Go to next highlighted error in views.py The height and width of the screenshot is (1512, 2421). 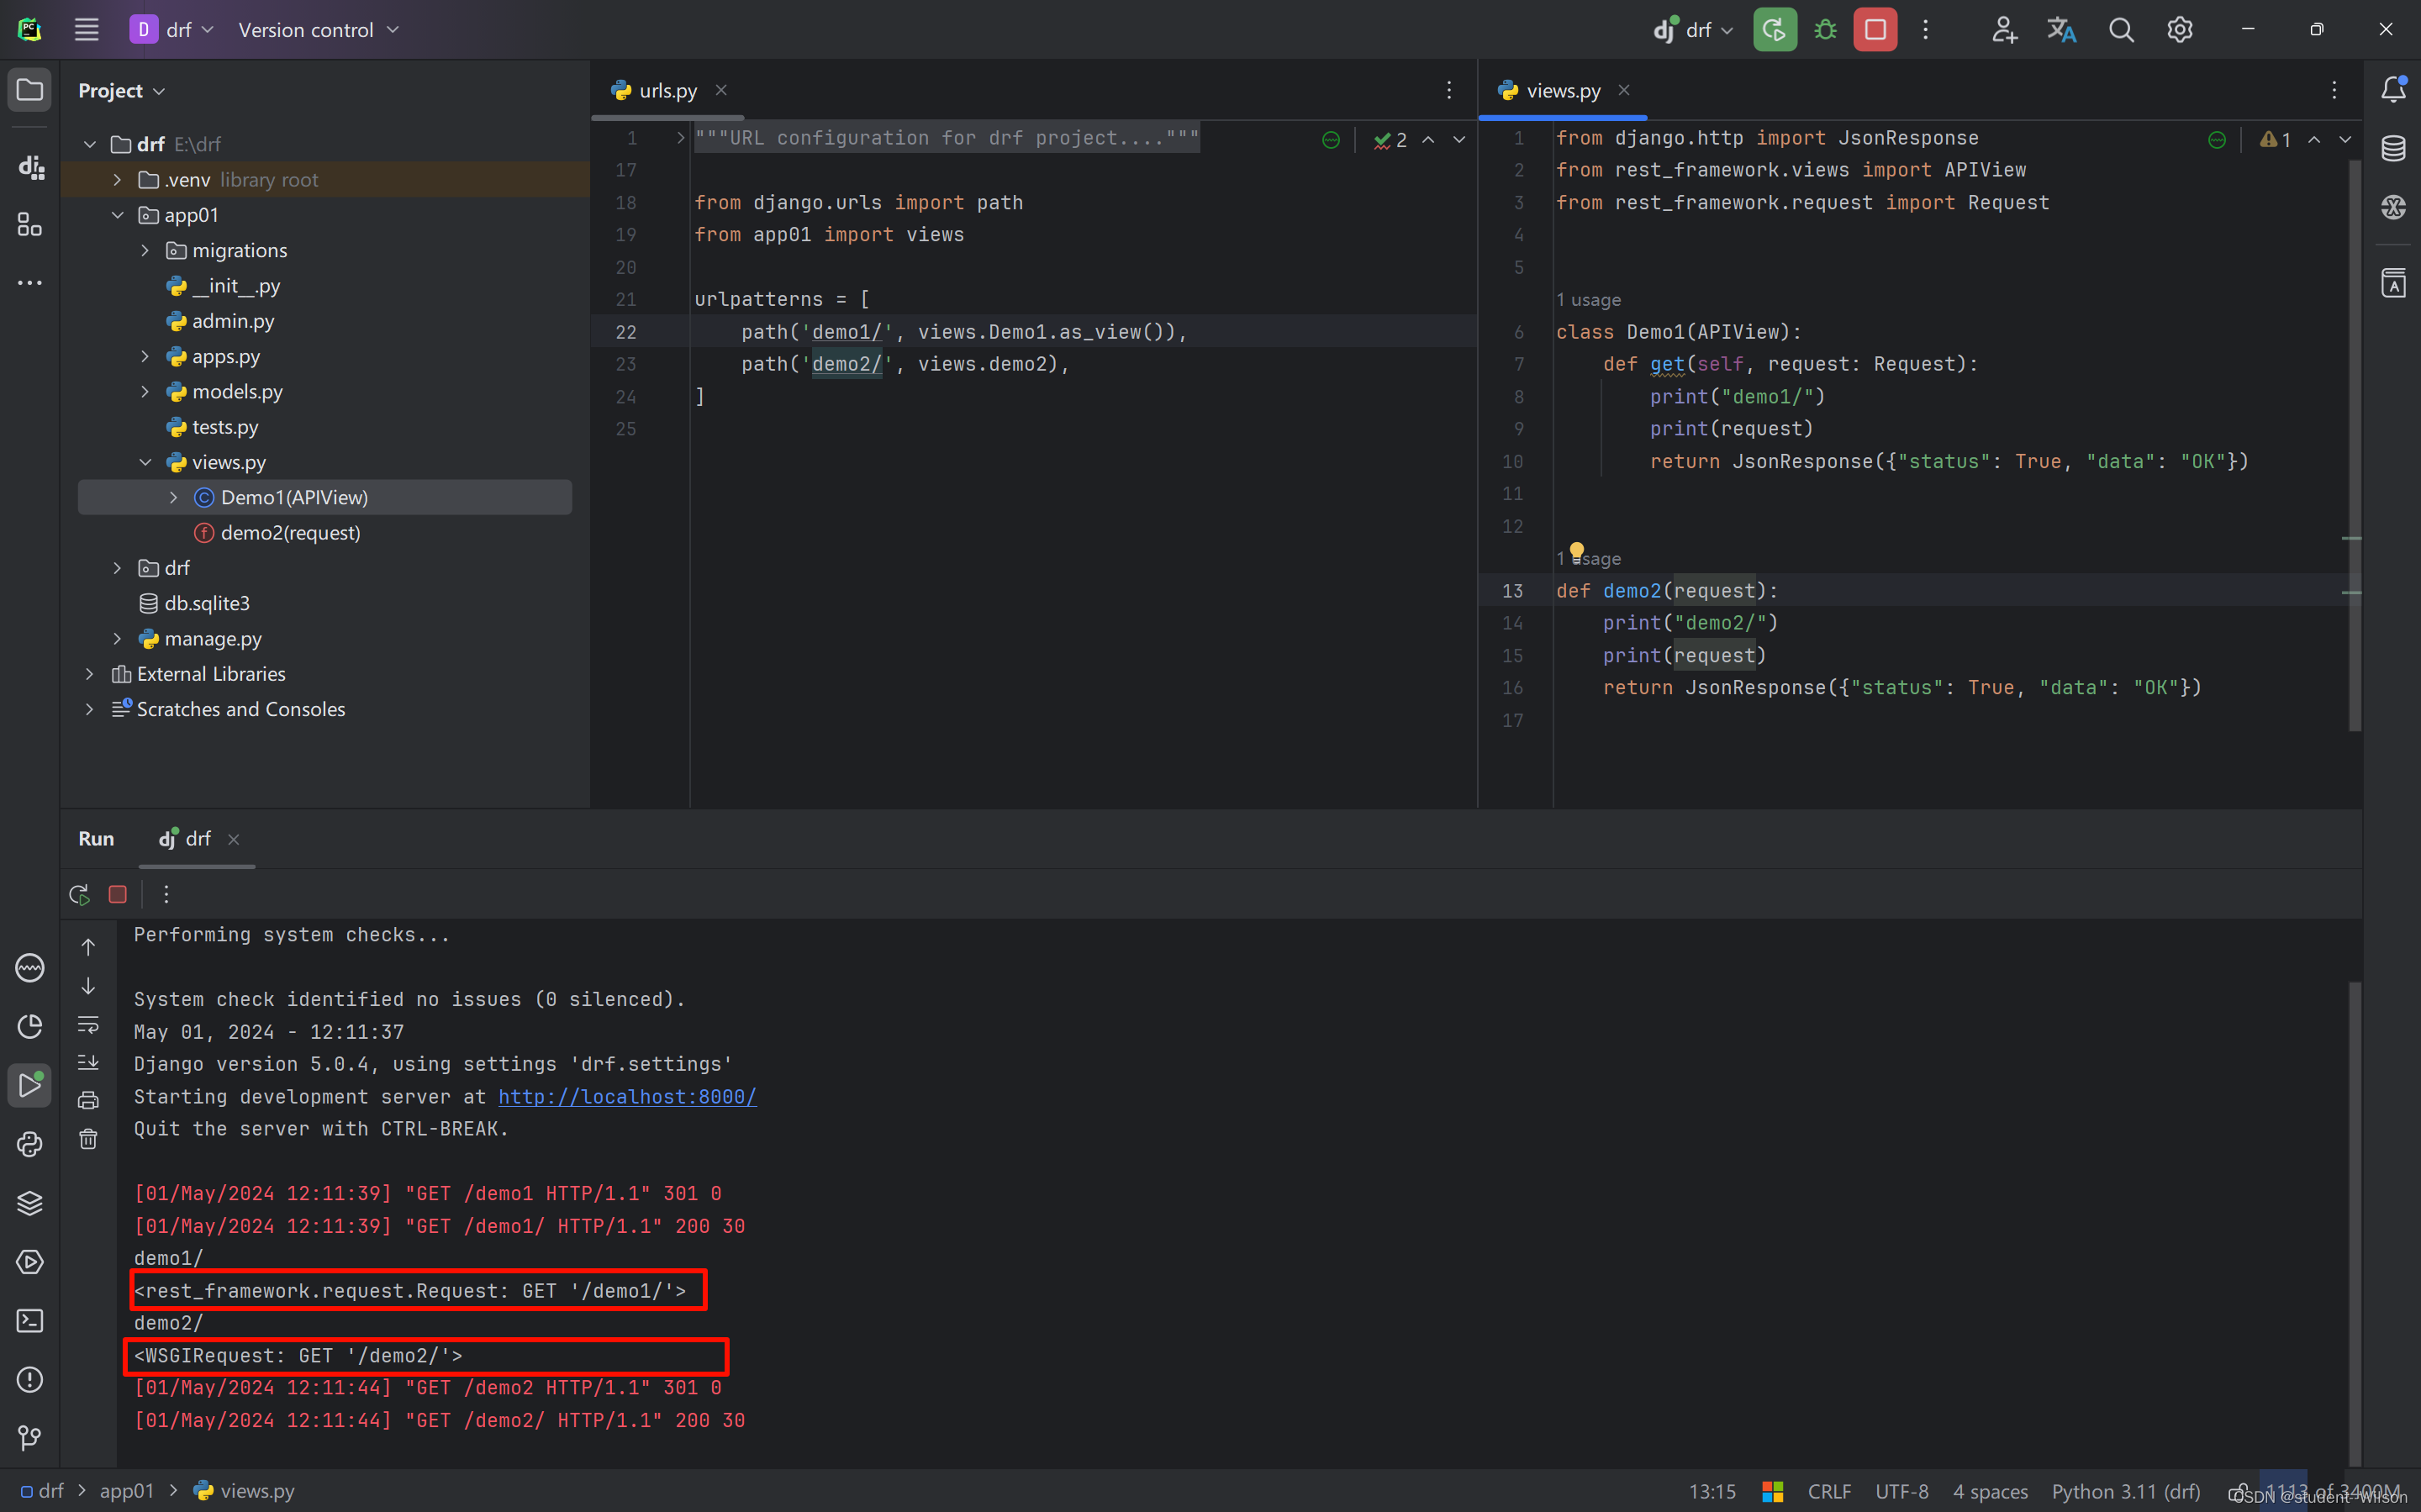pyautogui.click(x=2345, y=140)
